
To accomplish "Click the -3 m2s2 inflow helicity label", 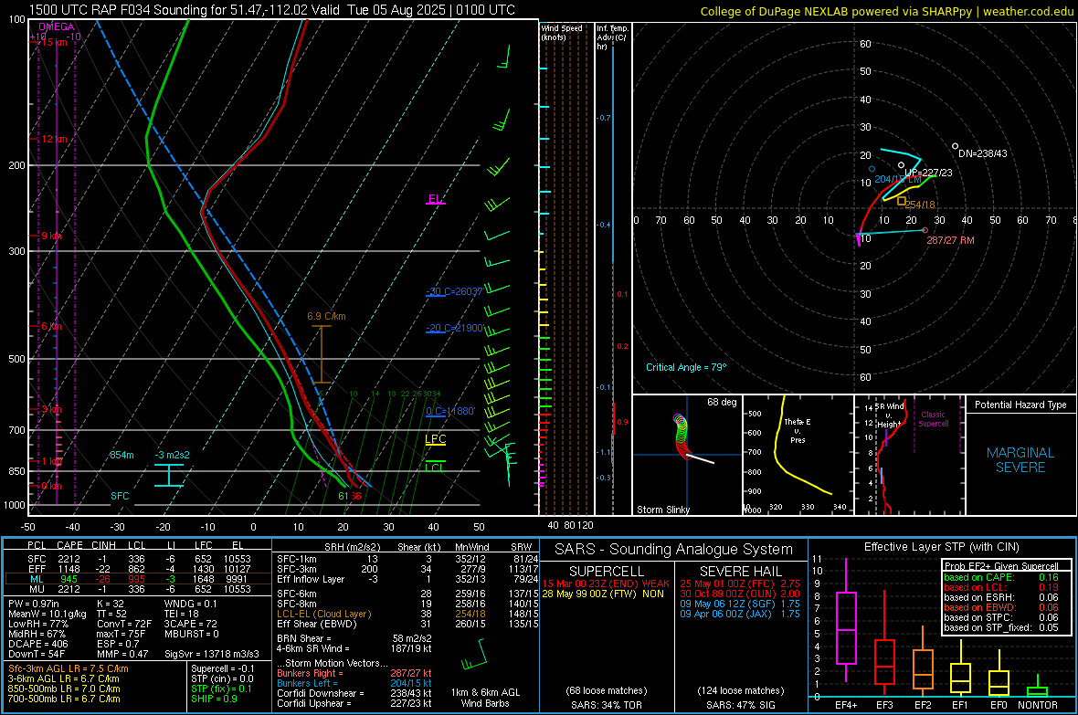I will 173,455.
